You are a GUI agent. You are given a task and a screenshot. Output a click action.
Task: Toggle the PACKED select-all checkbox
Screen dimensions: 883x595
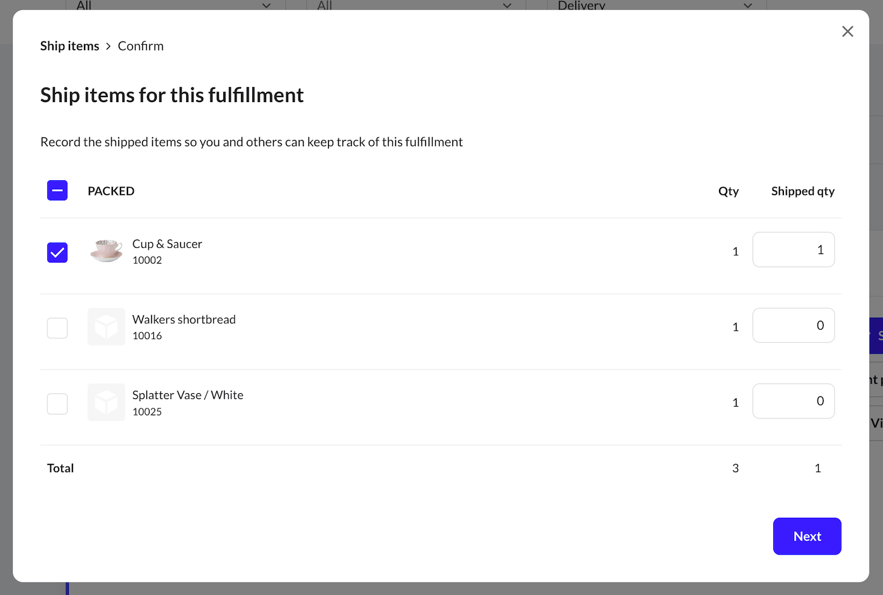click(x=57, y=190)
